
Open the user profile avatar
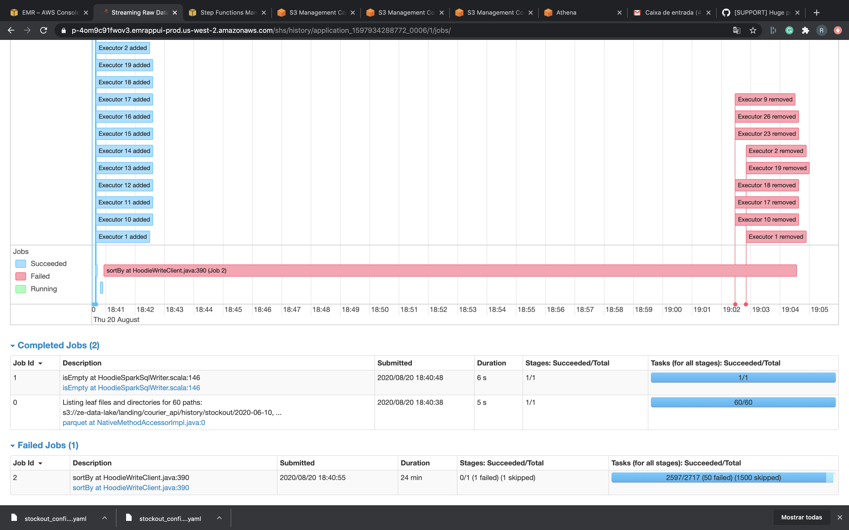pyautogui.click(x=821, y=31)
